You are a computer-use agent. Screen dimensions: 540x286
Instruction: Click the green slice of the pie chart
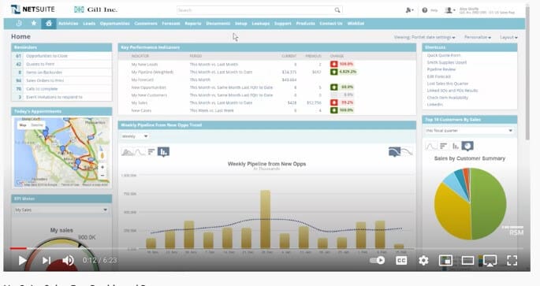coord(489,203)
